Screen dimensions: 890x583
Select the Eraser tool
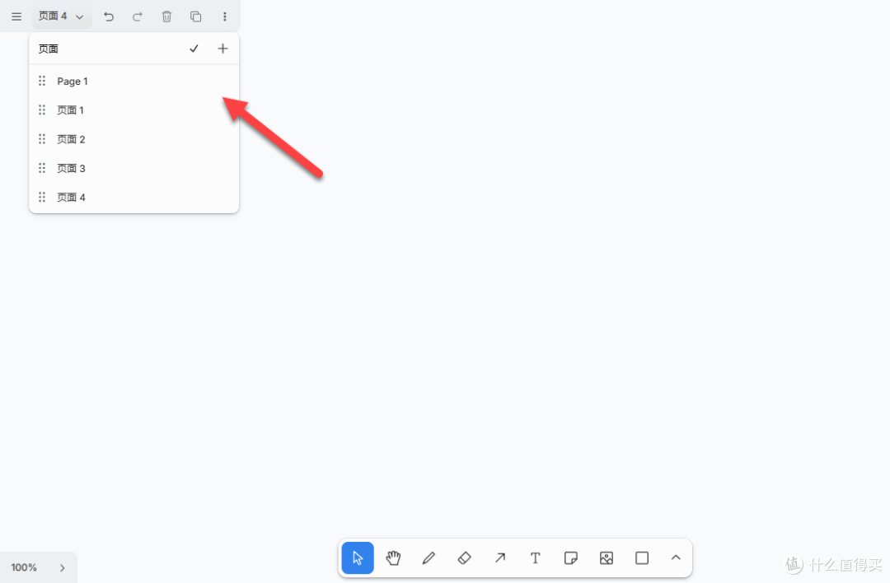(464, 558)
